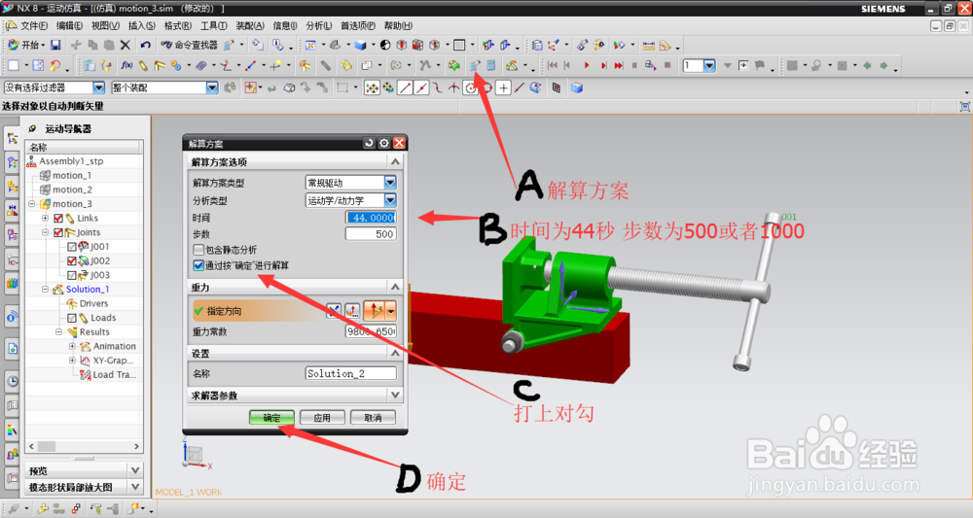The height and width of the screenshot is (518, 973).
Task: Click the vector dialog icon in gravity row
Action: 352,311
